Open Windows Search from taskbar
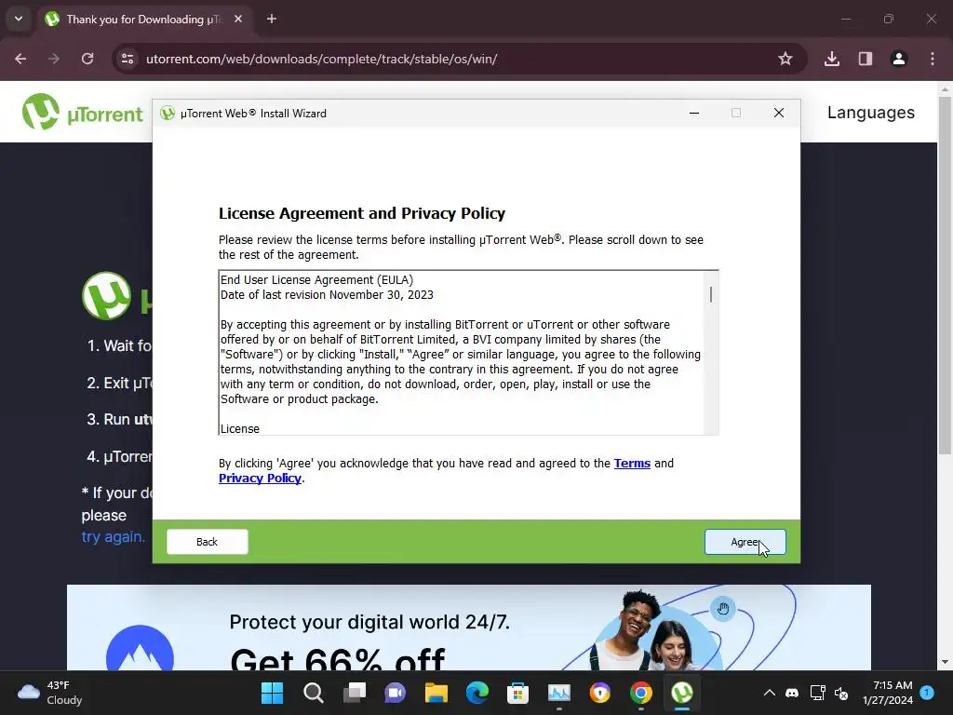Viewport: 953px width, 715px height. [314, 693]
